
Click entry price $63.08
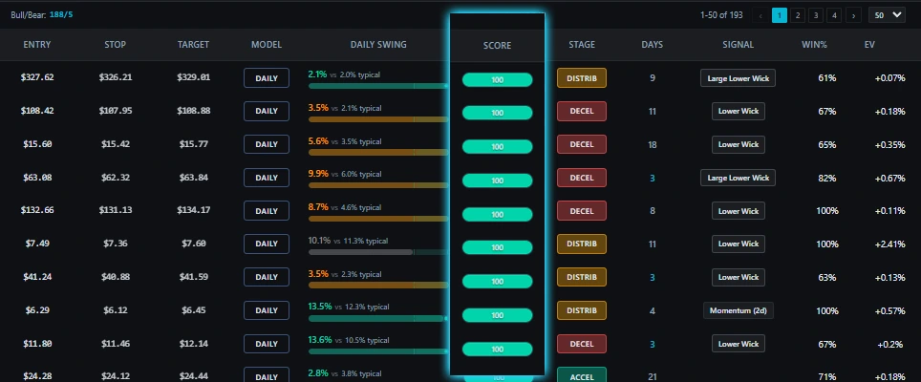tap(37, 178)
